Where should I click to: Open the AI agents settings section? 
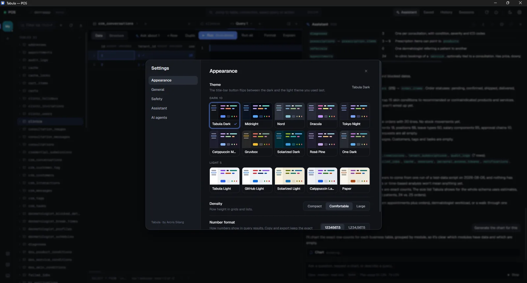pyautogui.click(x=173, y=117)
